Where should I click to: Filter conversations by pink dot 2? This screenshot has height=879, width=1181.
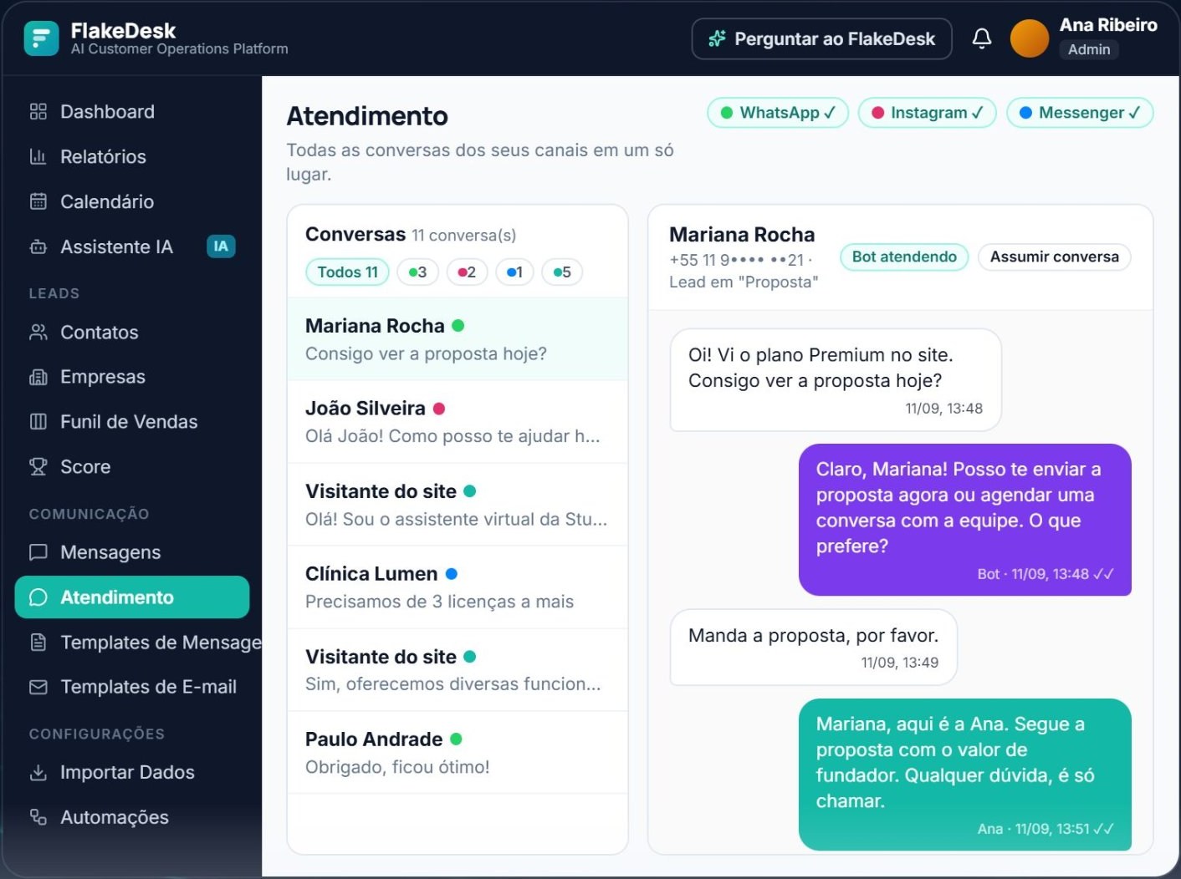[x=467, y=272]
